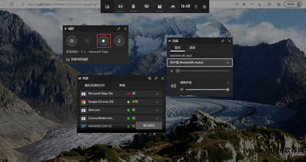306x162 pixels.
Task: Switch to the 语音 tab
Action: click(192, 48)
